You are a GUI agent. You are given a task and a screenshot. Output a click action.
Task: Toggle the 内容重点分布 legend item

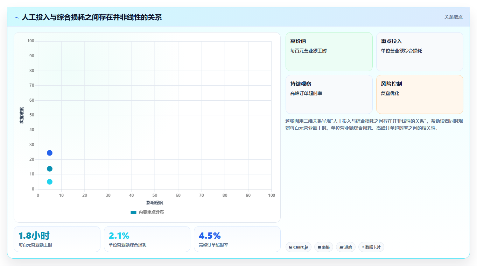[147, 212]
